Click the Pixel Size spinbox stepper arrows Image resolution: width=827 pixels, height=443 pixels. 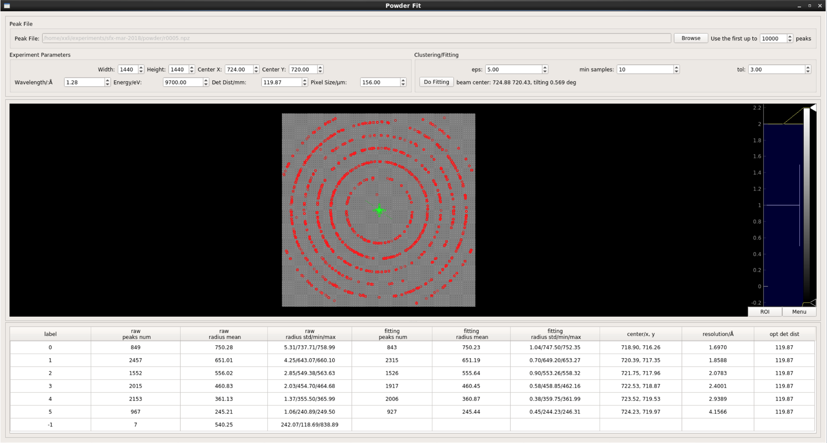point(403,82)
